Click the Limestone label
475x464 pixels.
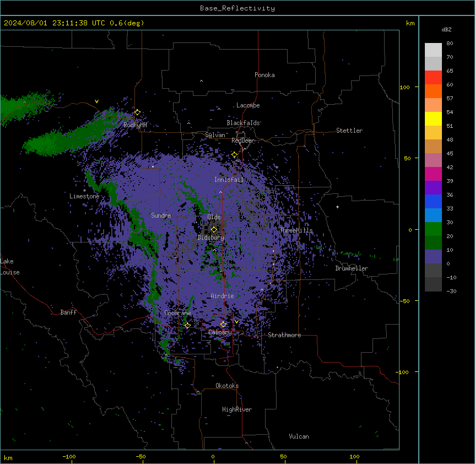[84, 196]
